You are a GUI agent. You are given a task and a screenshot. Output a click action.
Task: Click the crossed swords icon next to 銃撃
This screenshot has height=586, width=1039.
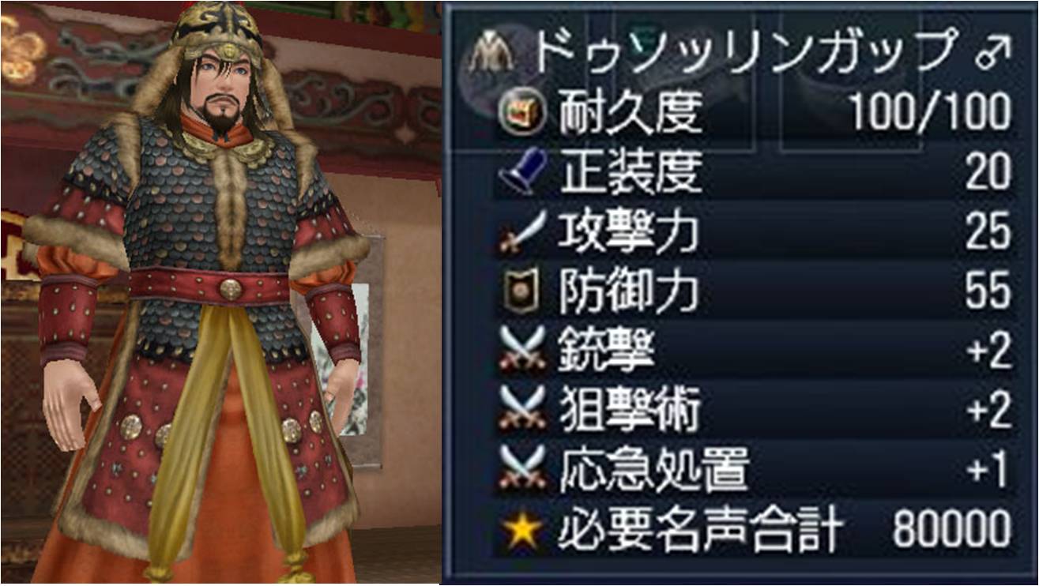[x=523, y=350]
